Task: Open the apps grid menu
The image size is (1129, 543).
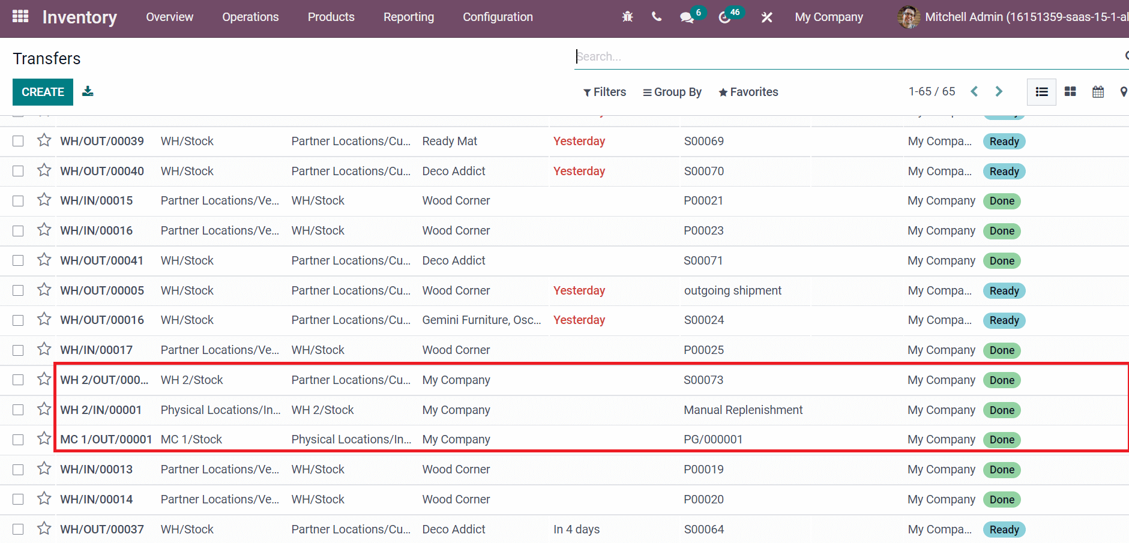Action: (x=20, y=17)
